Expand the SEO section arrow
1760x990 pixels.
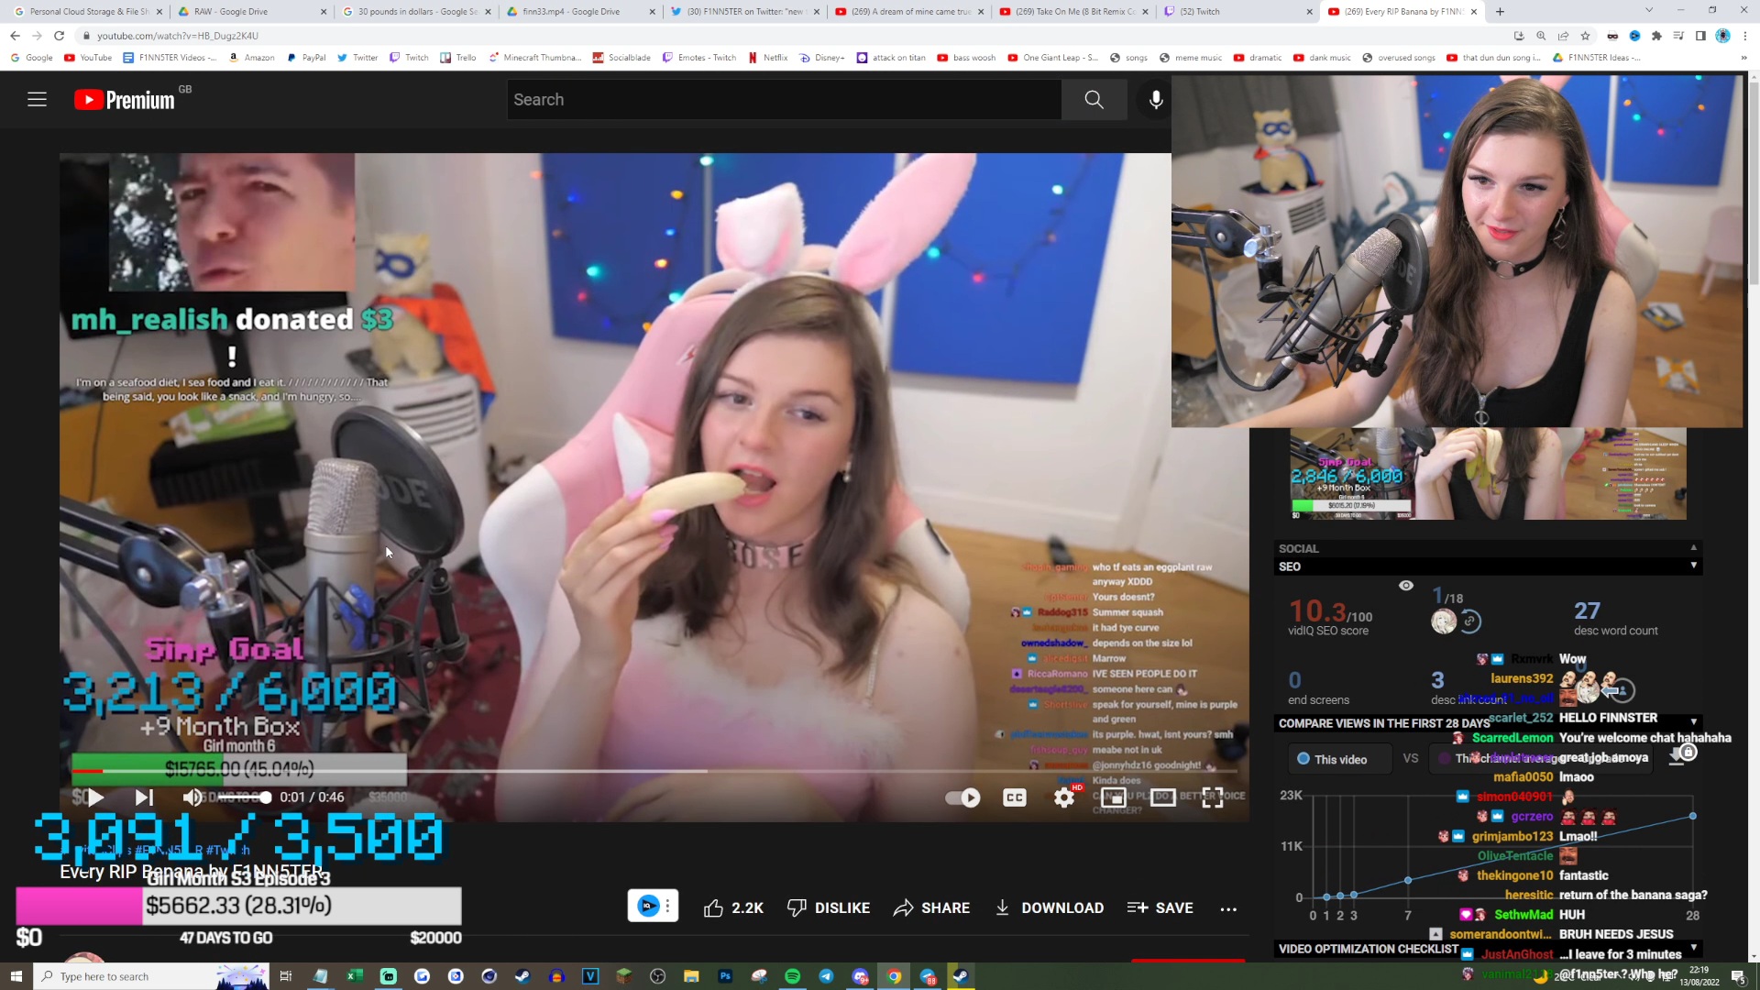1693,566
